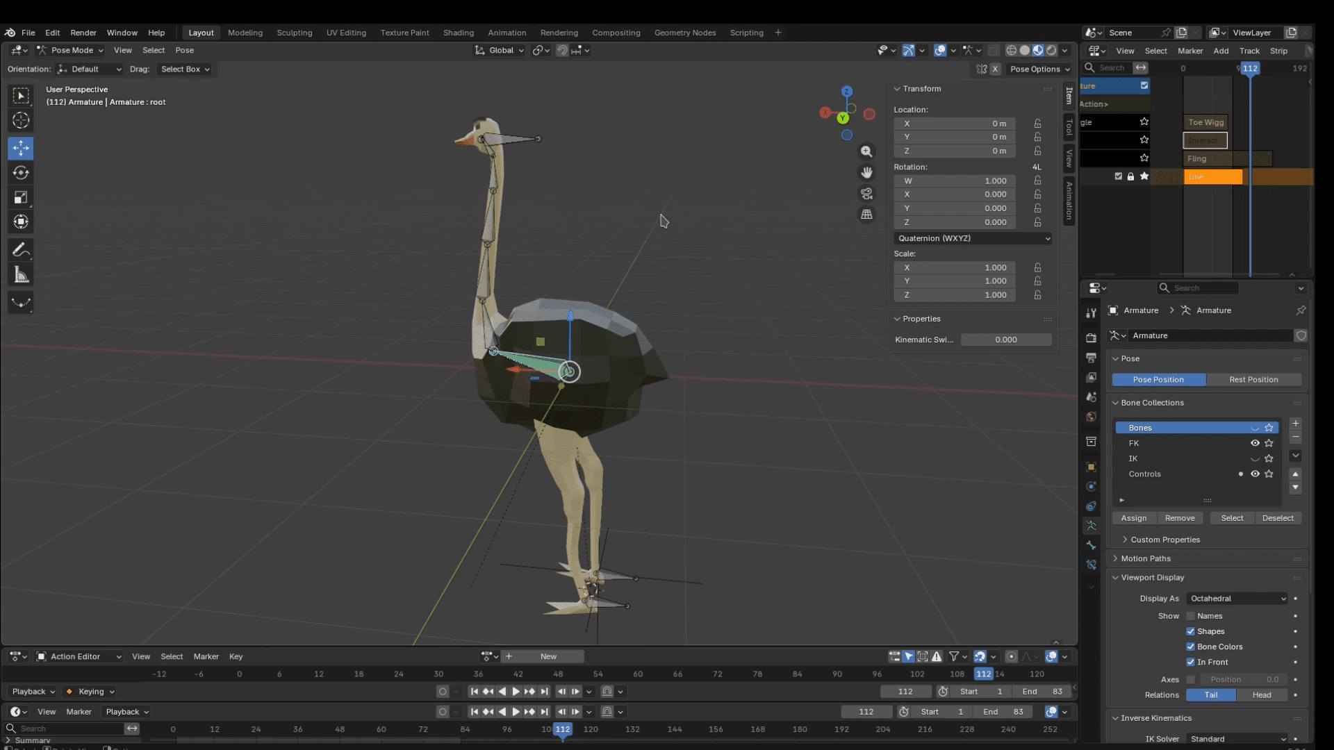The image size is (1334, 750).
Task: Hide the FK bone collection
Action: (x=1255, y=443)
